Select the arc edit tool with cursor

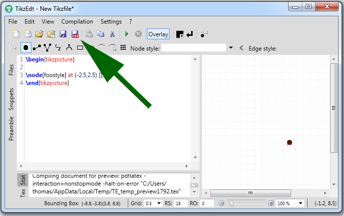click(113, 48)
